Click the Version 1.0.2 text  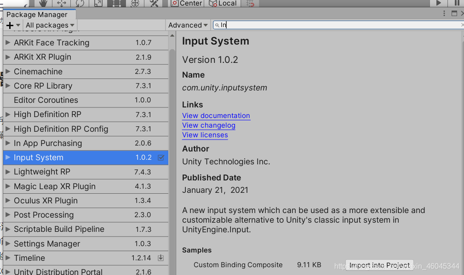[x=210, y=60]
